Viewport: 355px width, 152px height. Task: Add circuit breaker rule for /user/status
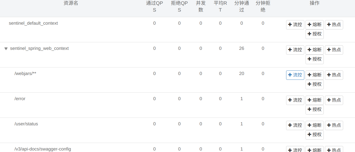coord(314,125)
